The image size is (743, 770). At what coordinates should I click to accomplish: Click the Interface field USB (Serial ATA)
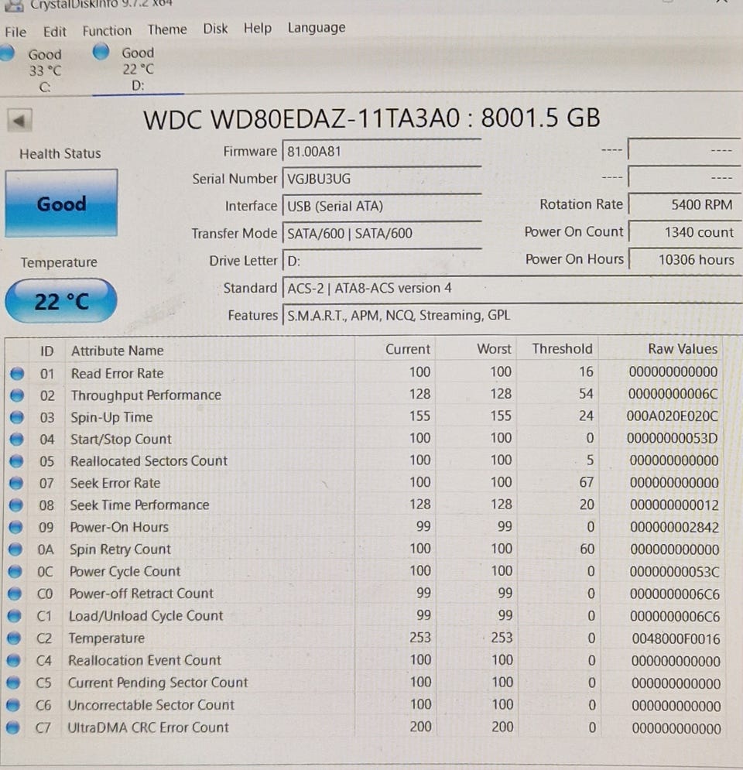click(382, 206)
